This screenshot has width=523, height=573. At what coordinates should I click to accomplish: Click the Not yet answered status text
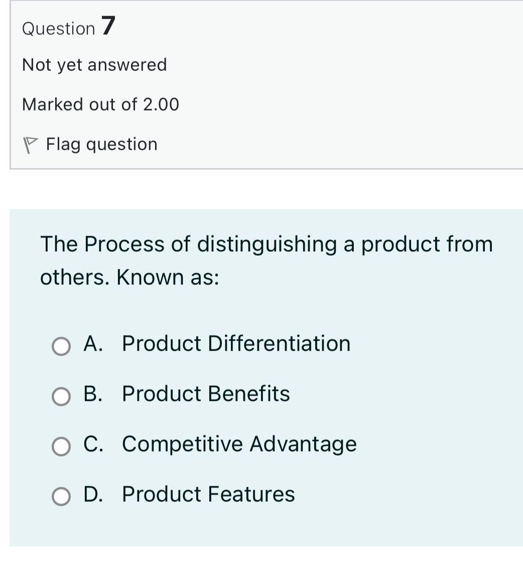[x=94, y=64]
